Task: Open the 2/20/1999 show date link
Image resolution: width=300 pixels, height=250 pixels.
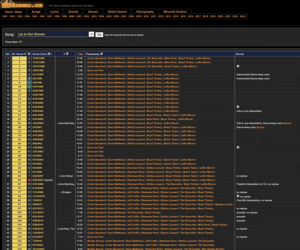Action: click(38, 71)
